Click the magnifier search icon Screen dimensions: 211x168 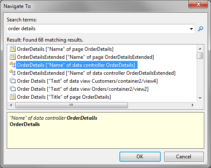(200, 29)
